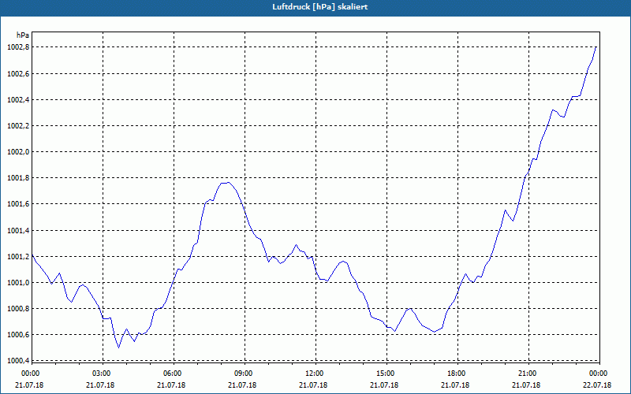
Task: Click the pressure curve peak near 08:15
Action: [228, 183]
